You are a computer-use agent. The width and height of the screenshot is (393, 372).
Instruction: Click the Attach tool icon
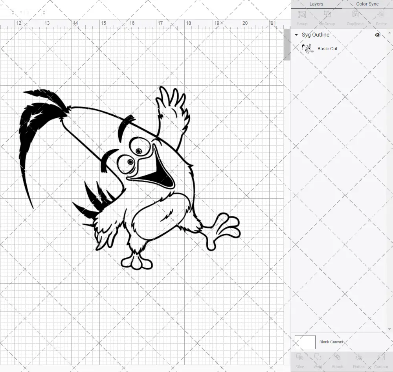pyautogui.click(x=337, y=357)
